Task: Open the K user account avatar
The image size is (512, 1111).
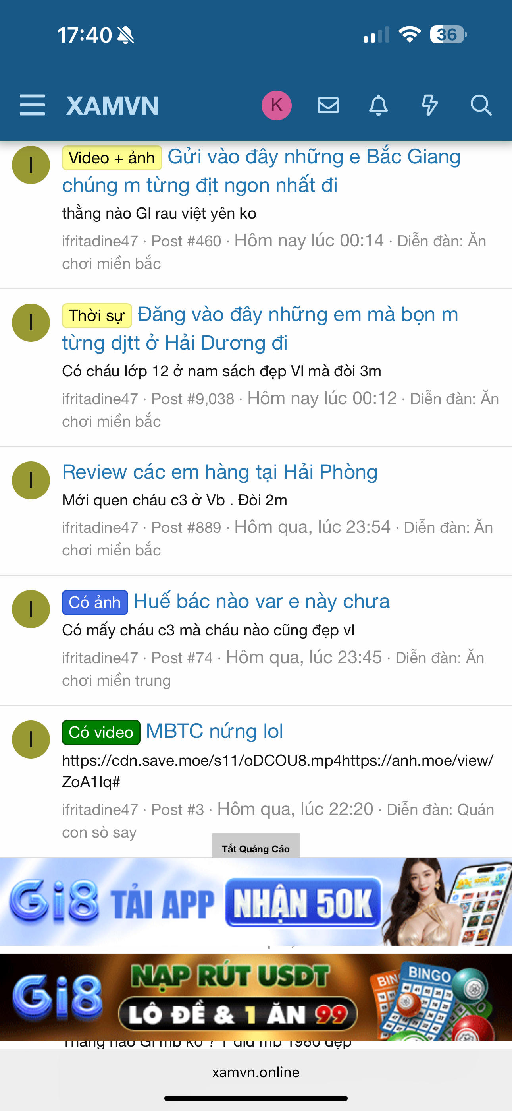Action: [277, 105]
